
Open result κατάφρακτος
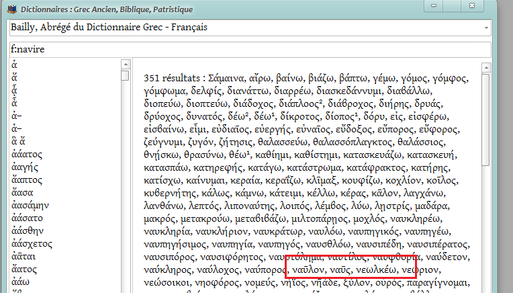coord(376,168)
